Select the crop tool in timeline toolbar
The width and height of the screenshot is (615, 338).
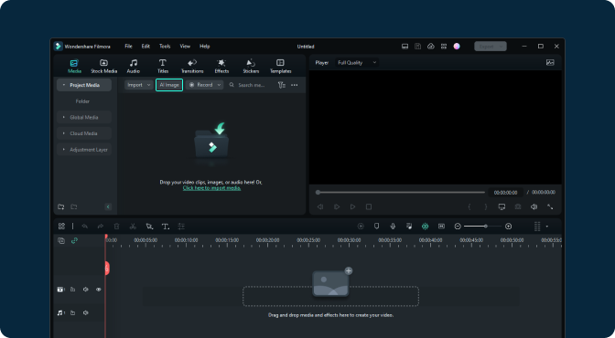pyautogui.click(x=149, y=226)
